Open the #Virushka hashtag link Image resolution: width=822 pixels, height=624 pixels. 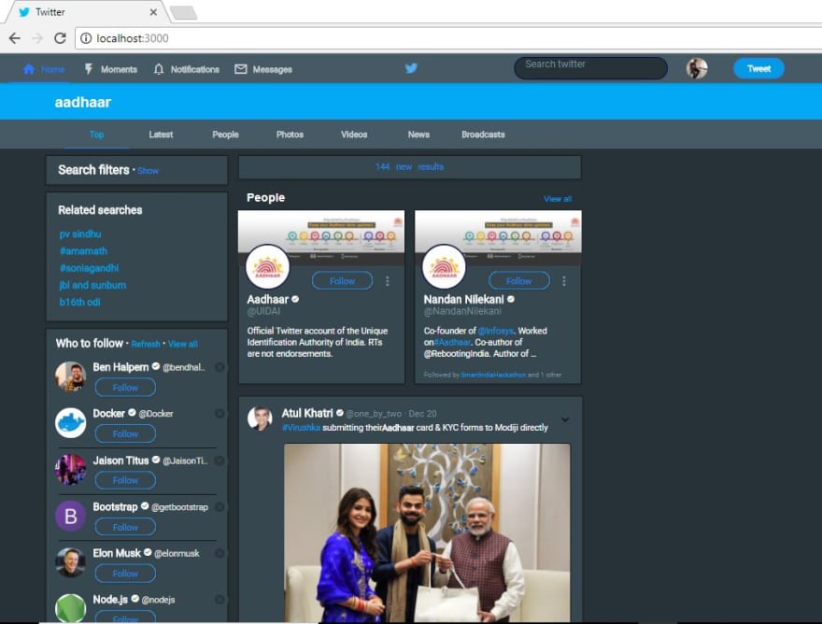coord(301,428)
